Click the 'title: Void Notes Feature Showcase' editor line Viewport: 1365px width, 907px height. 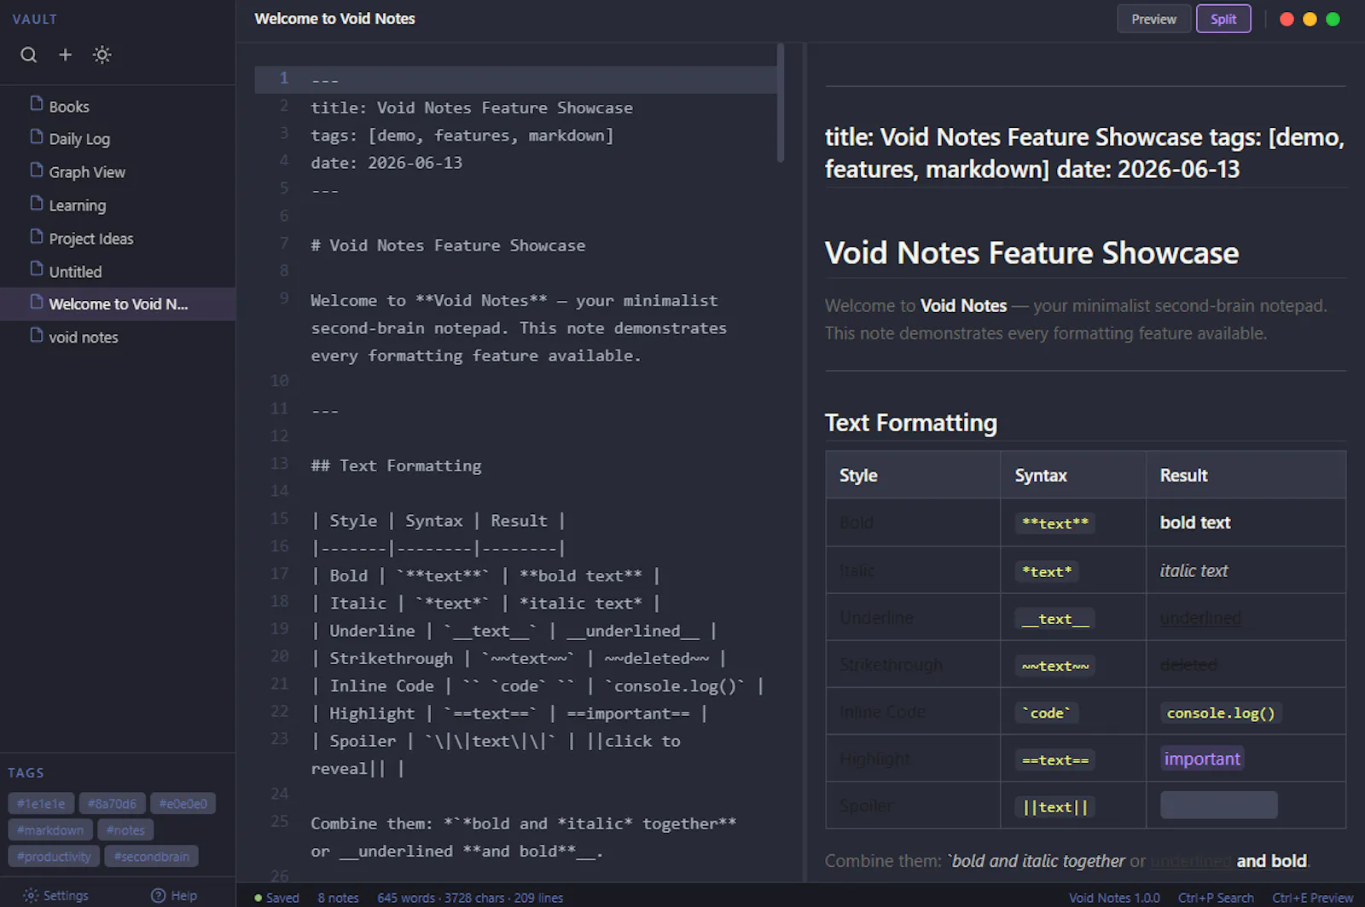tap(472, 107)
